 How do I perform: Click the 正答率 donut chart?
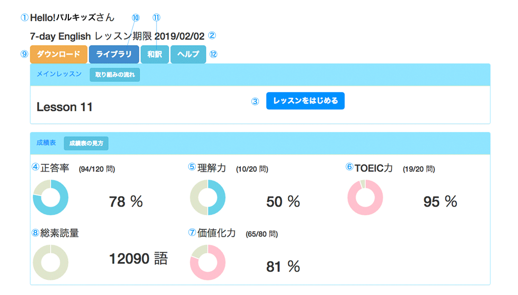51,197
